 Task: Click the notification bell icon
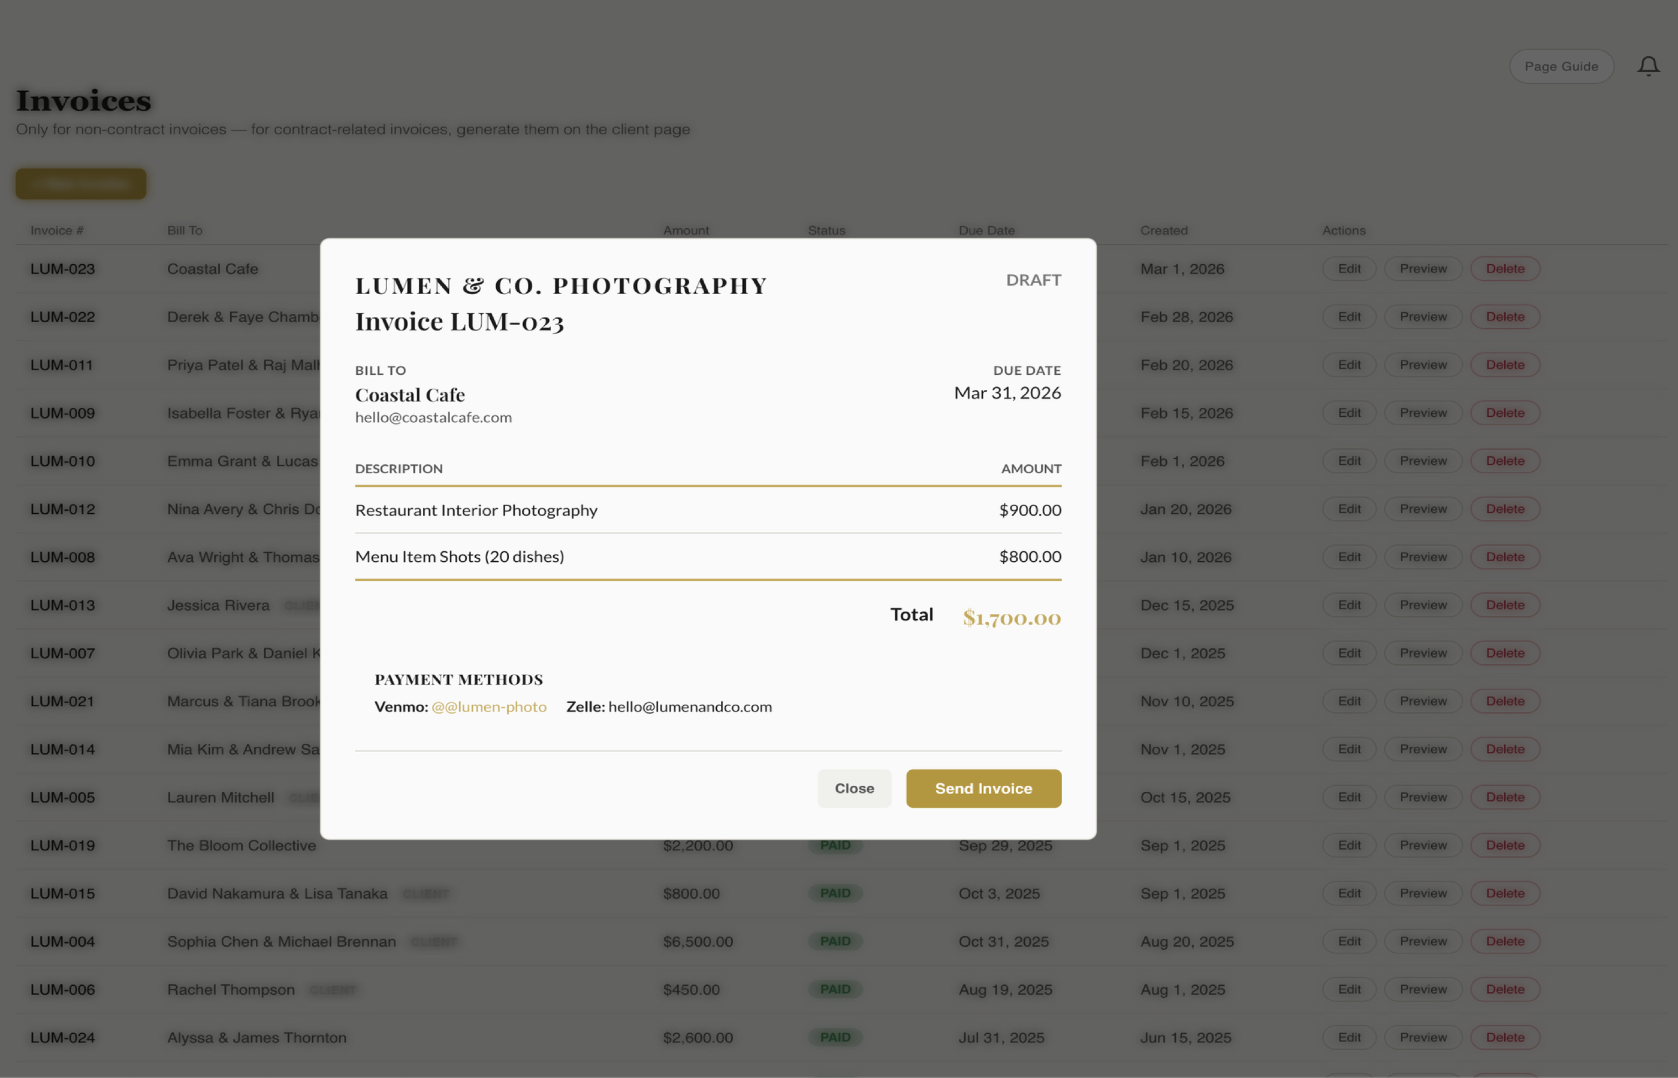[x=1648, y=65]
